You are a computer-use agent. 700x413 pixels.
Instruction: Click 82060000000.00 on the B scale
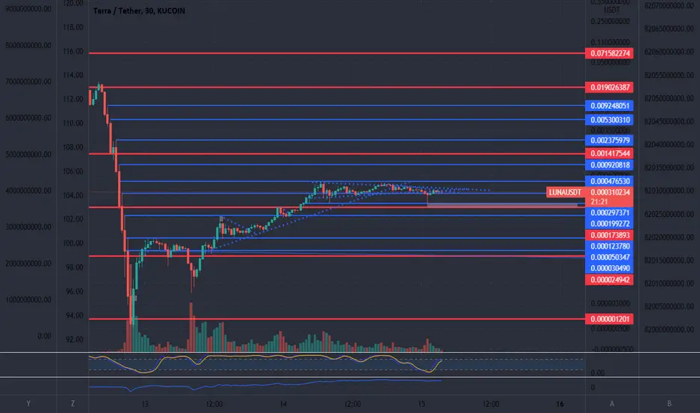[x=669, y=52]
